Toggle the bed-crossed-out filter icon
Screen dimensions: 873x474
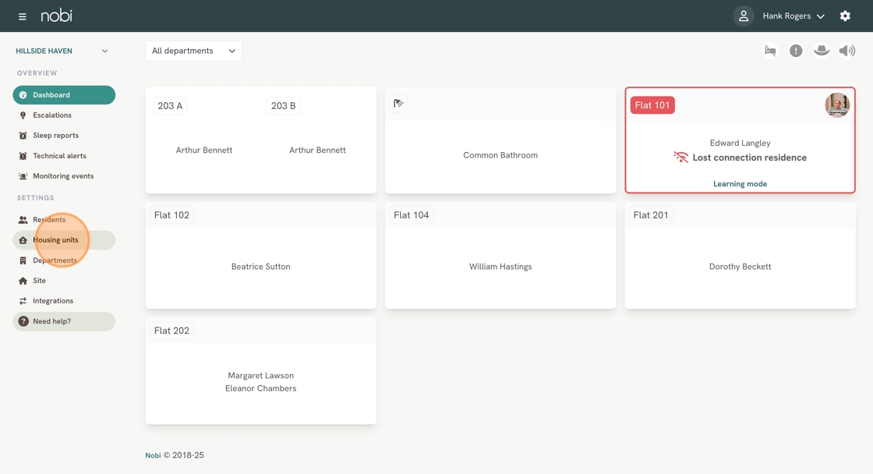tap(770, 51)
